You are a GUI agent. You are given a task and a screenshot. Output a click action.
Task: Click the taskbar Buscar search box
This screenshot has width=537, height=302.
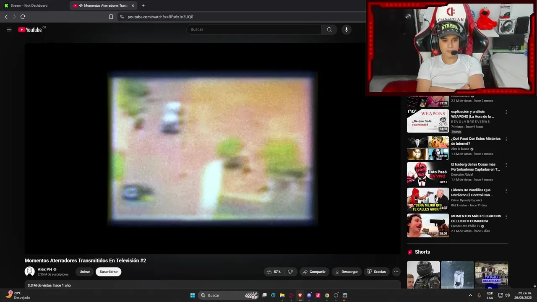229,295
